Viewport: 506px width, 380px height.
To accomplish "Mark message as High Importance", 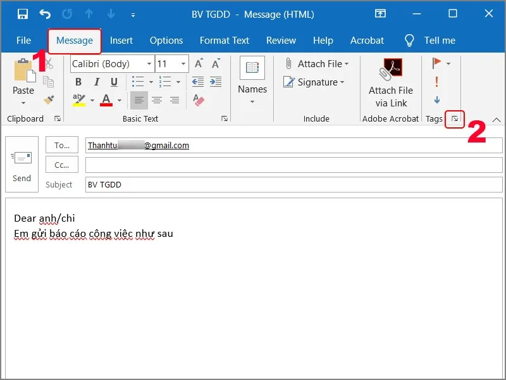I will 436,82.
